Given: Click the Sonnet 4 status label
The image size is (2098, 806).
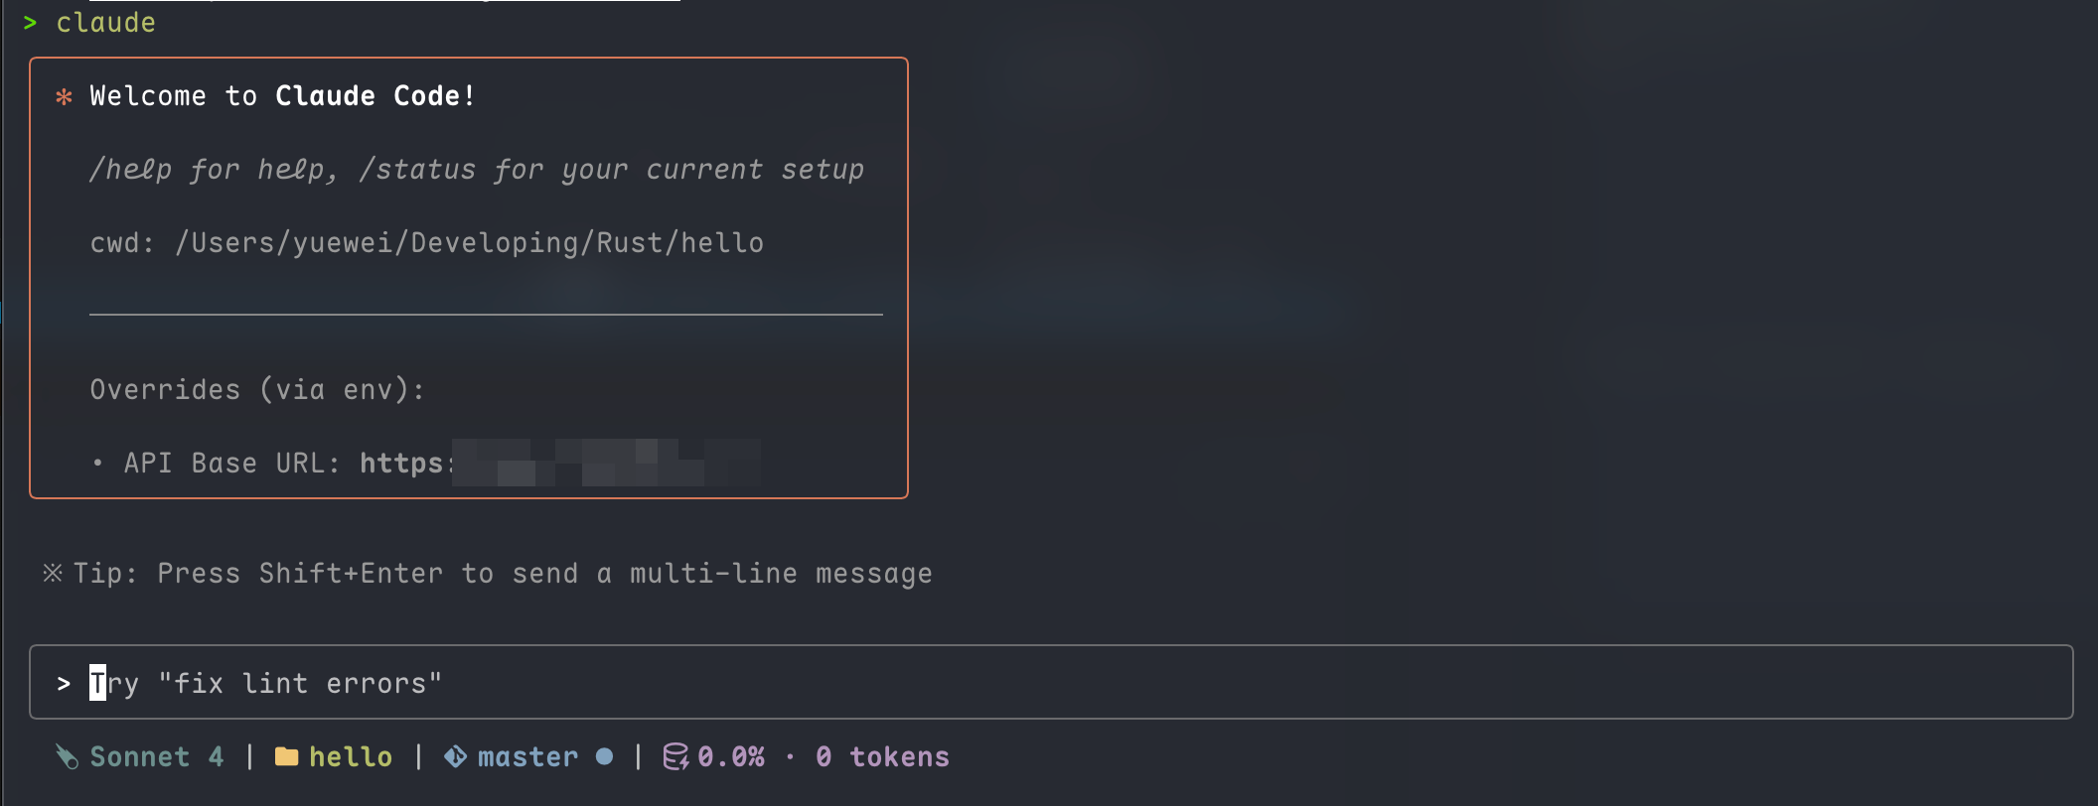Looking at the screenshot, I should tap(157, 757).
